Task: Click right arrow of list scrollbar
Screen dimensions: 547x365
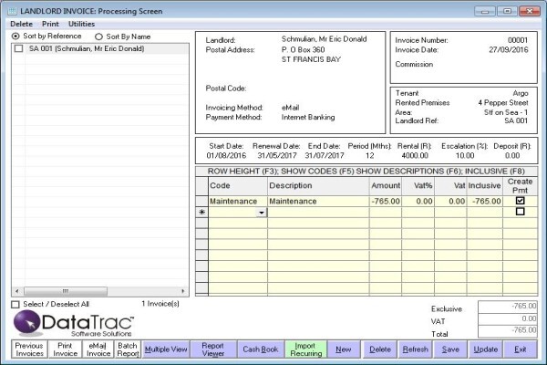Action: click(x=183, y=291)
